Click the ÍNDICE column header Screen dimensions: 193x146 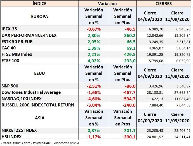click(x=40, y=4)
